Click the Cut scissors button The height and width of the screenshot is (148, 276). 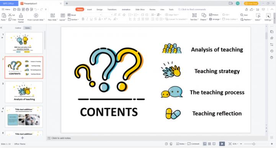(x=11, y=15)
